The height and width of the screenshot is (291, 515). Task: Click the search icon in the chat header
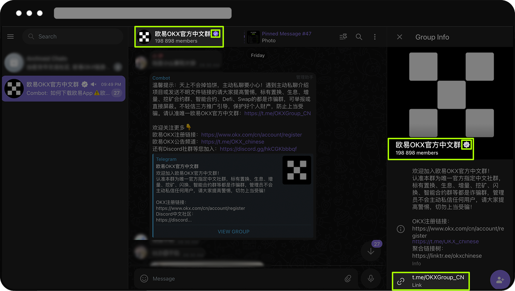click(359, 36)
